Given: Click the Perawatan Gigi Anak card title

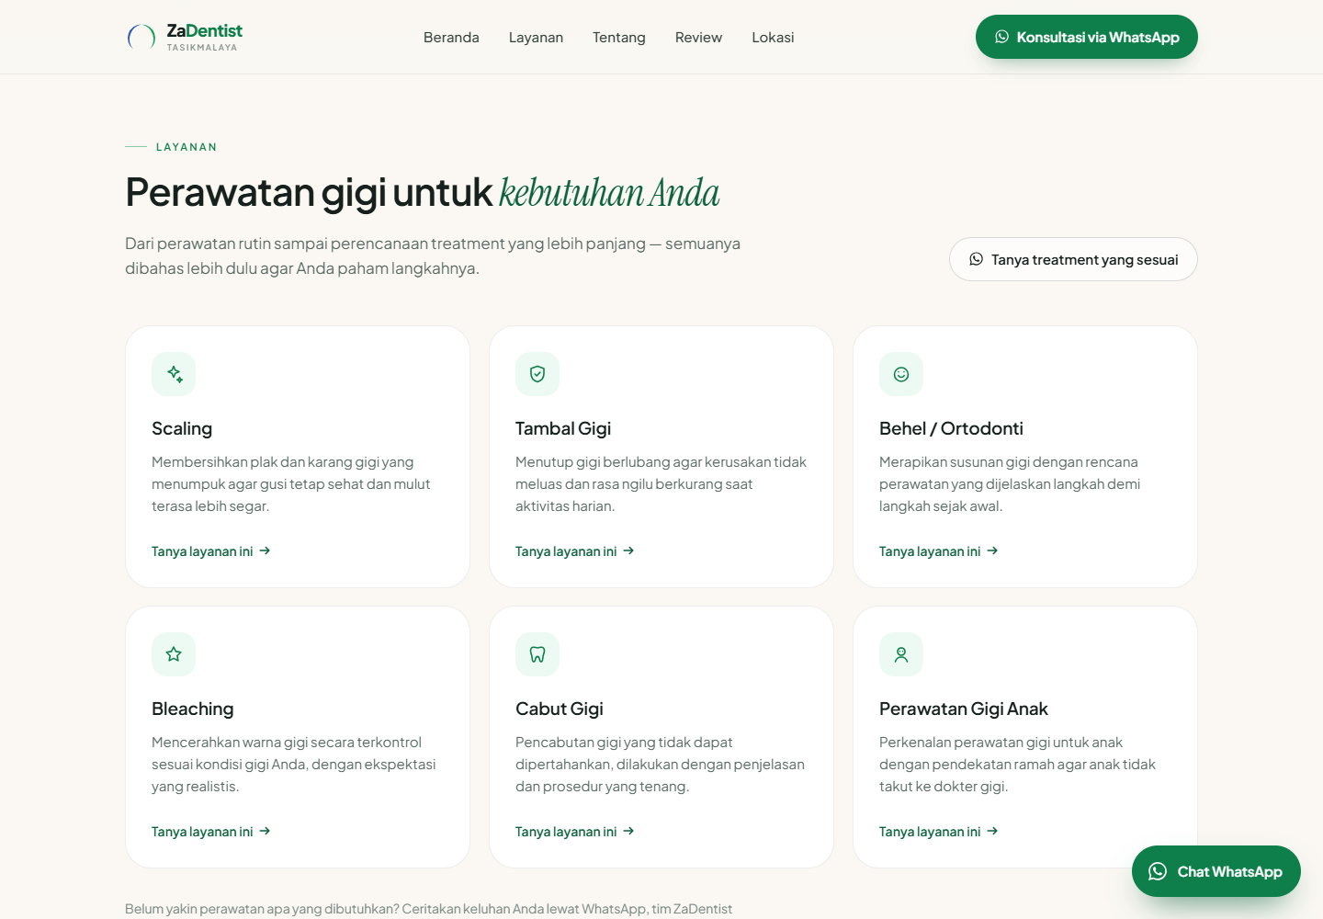Looking at the screenshot, I should click(x=964, y=709).
